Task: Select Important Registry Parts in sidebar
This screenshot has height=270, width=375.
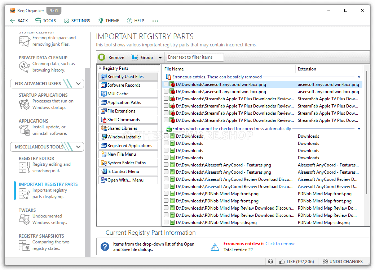Action: (x=48, y=190)
